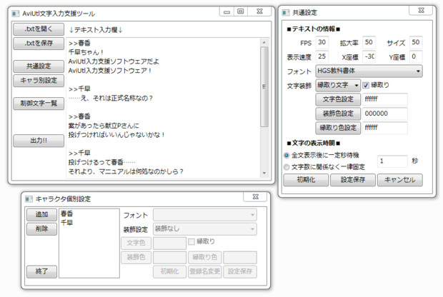Toggle the 縁取り checkbox in 共通設定
This screenshot has height=297, width=443.
[367, 85]
